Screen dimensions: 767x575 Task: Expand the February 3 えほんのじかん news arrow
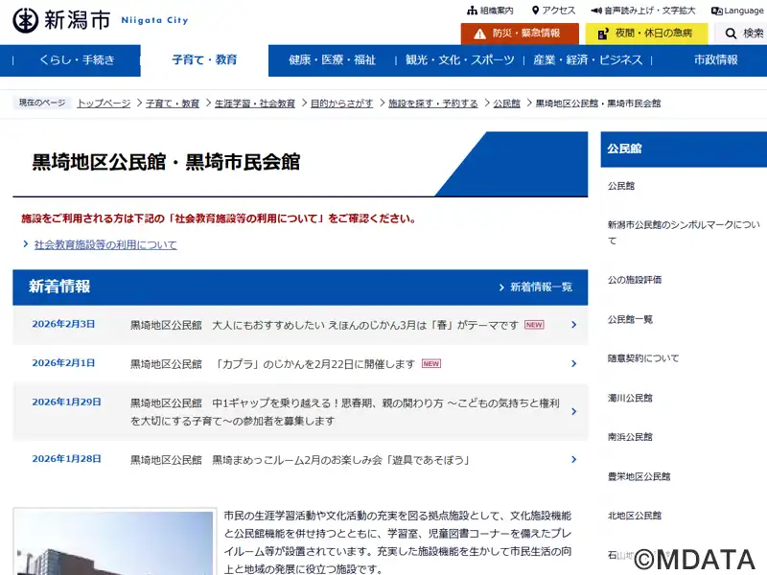click(x=573, y=325)
